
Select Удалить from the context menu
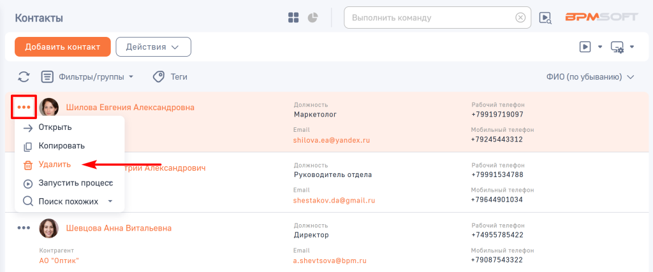(x=54, y=164)
